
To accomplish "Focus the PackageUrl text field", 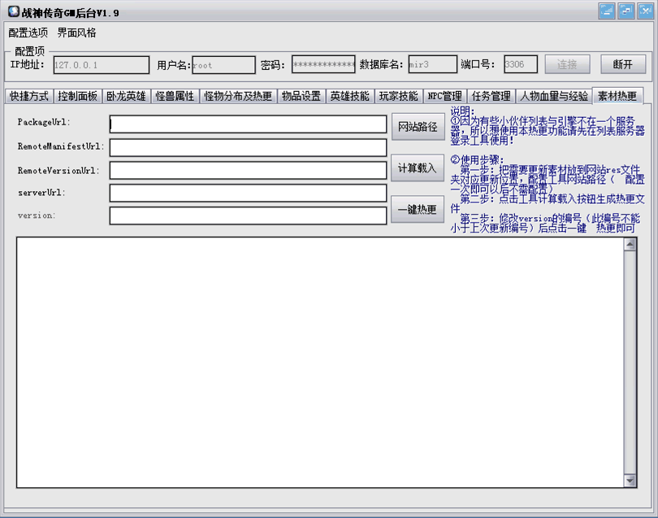I will pyautogui.click(x=248, y=124).
